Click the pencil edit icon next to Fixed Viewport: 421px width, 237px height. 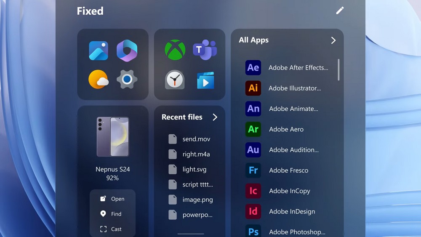pyautogui.click(x=340, y=11)
